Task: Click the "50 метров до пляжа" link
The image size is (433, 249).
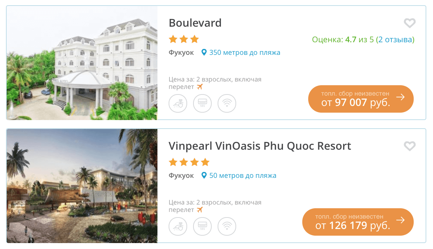Action: tap(242, 176)
